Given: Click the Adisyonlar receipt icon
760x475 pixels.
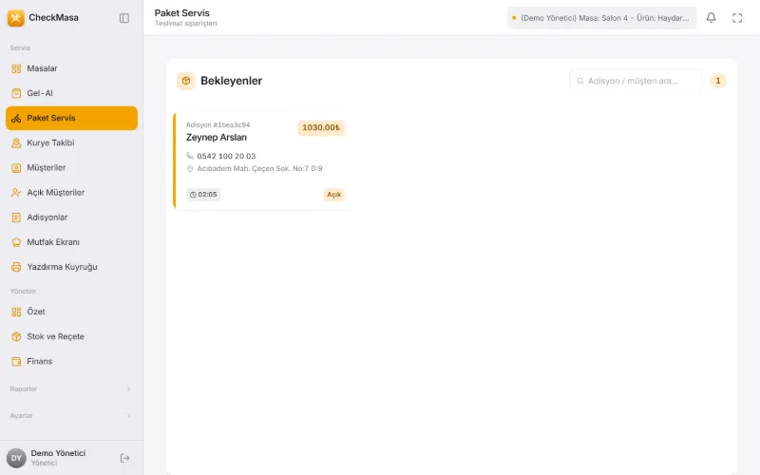Looking at the screenshot, I should (x=16, y=218).
